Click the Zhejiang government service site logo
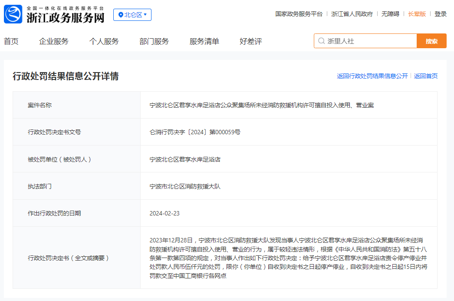The image size is (454, 301). 13,14
